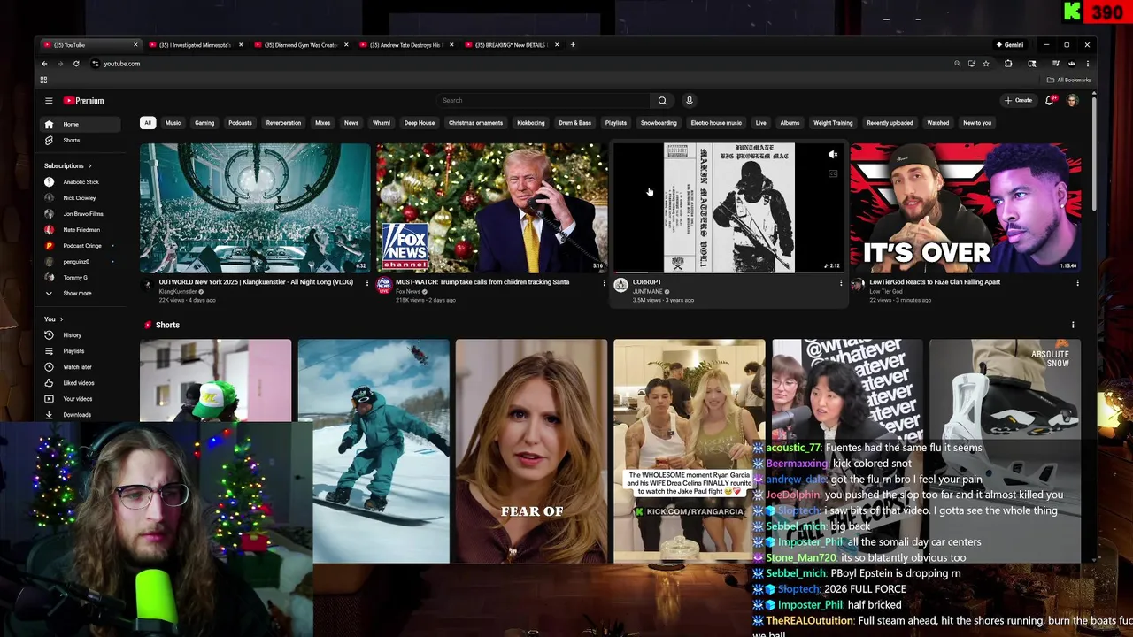Open the Shorts shelf three-dot menu
This screenshot has height=637, width=1133.
click(1073, 325)
